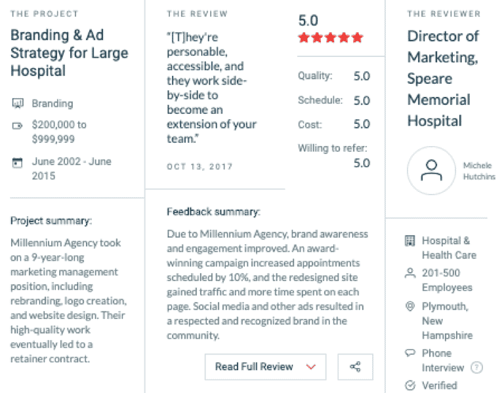Click the Director of Marketing reviewer title
The height and width of the screenshot is (393, 504).
[443, 79]
